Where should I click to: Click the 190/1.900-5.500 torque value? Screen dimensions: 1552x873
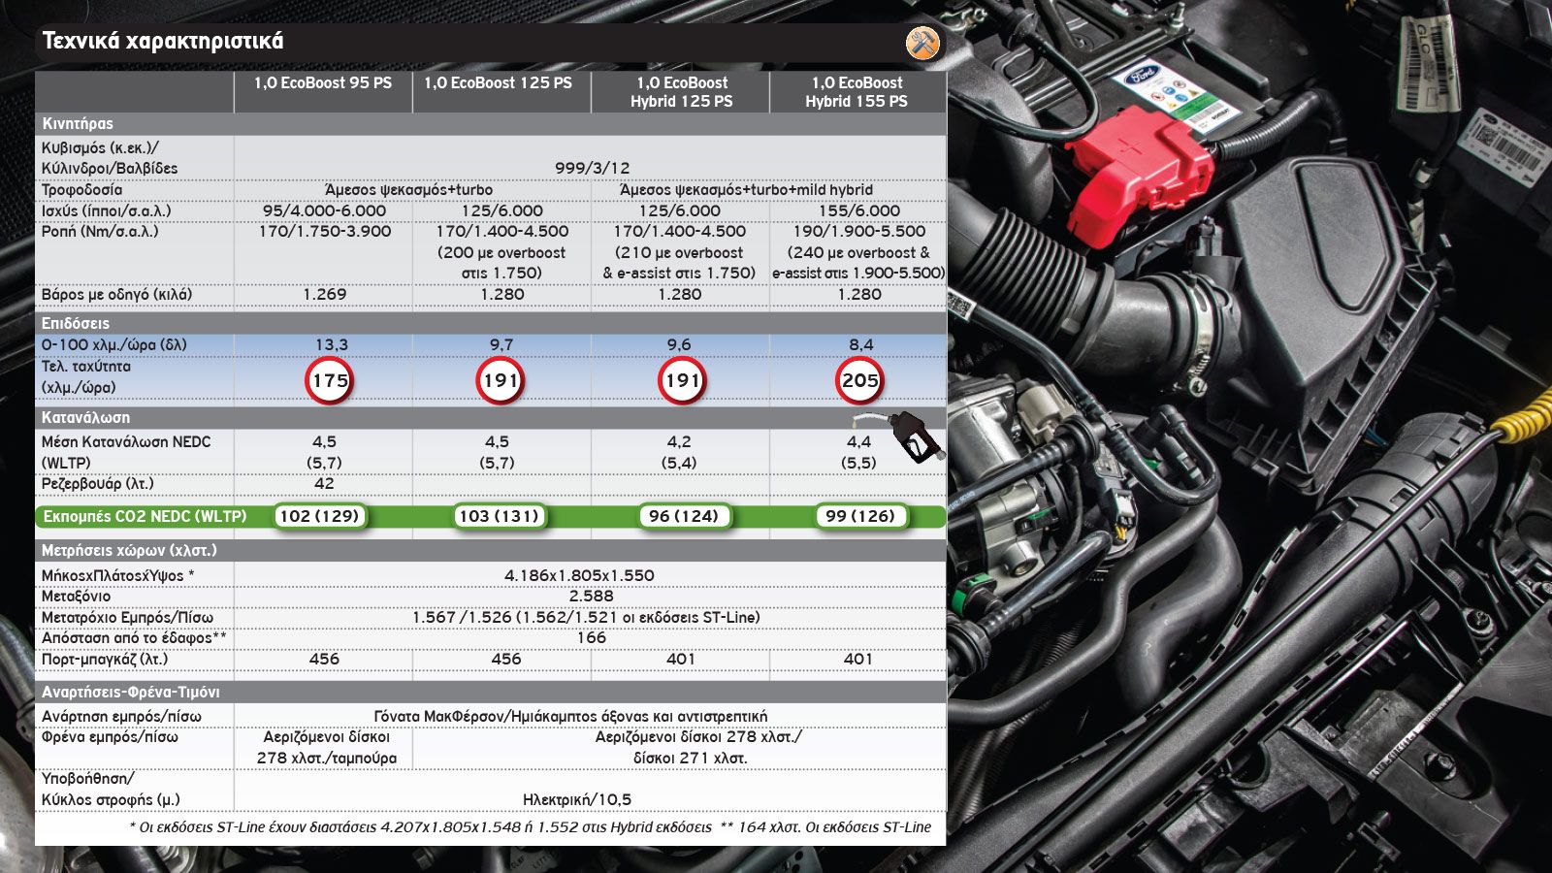[x=859, y=231]
